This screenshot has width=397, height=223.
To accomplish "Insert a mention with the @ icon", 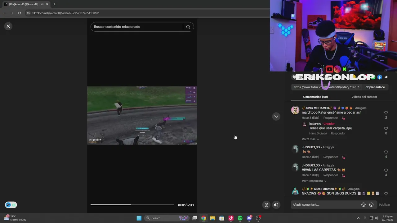I will point(364,205).
